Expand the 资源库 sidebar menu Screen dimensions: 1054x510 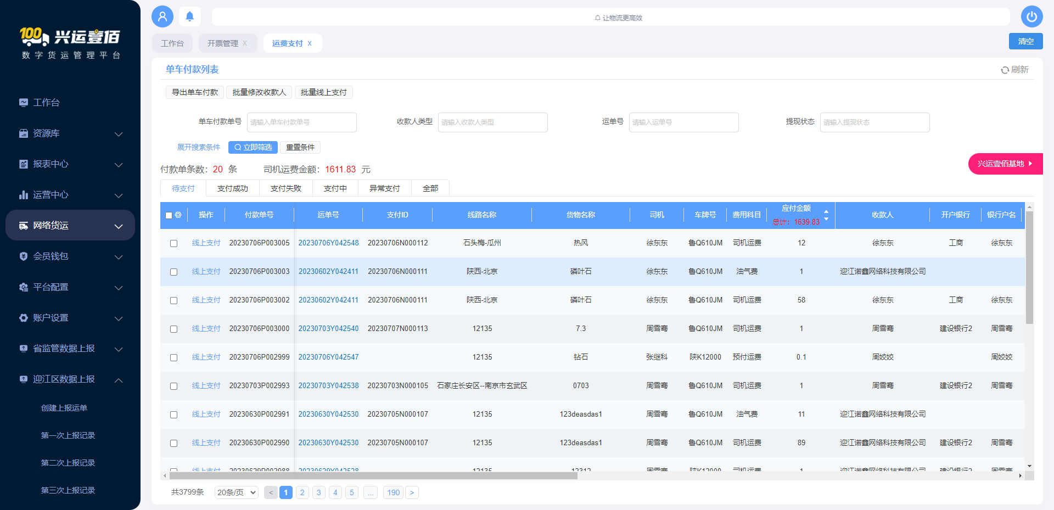click(x=119, y=134)
